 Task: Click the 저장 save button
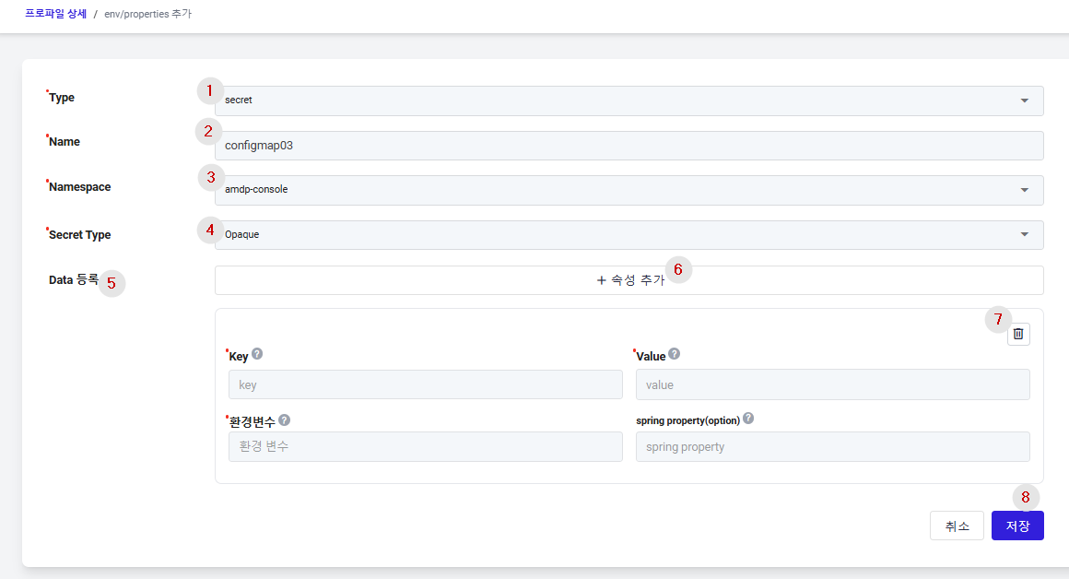(1017, 526)
